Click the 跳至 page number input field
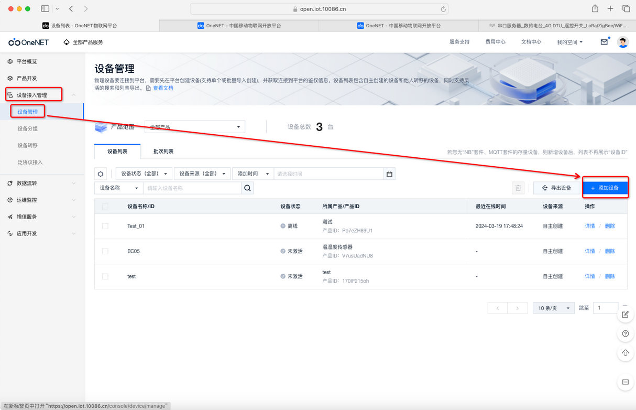Screen dimensions: 636x410 (605, 308)
